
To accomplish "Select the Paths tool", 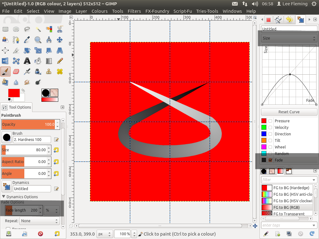I will pyautogui.click(x=16, y=40).
